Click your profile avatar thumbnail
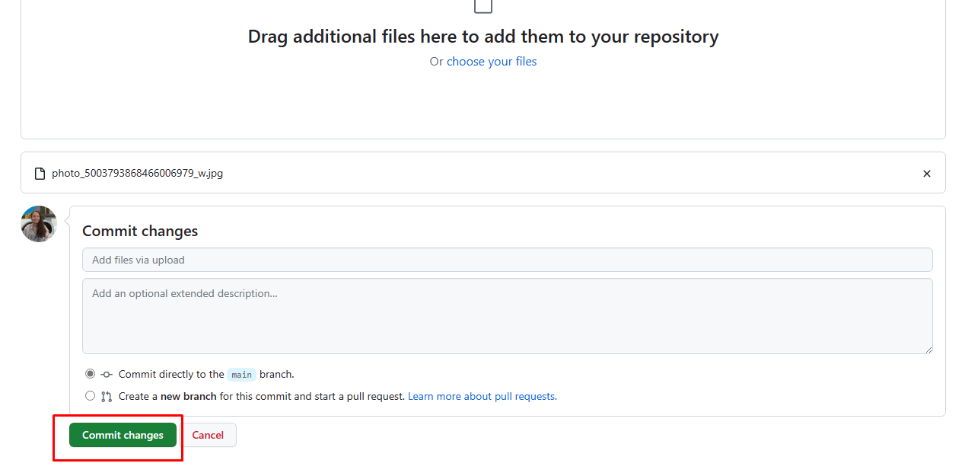 pos(38,223)
